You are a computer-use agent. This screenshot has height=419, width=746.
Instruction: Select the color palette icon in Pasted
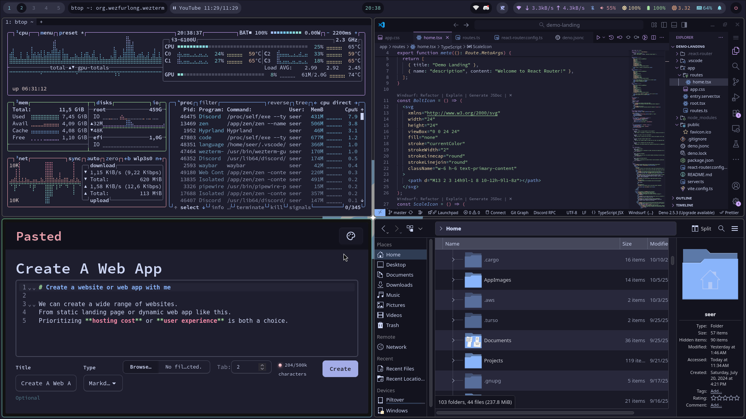tap(351, 236)
